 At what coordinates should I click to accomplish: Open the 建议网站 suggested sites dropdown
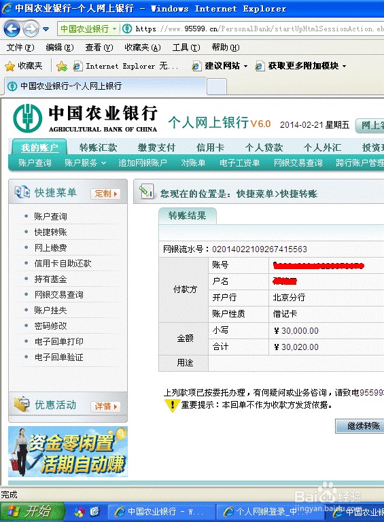[x=220, y=66]
